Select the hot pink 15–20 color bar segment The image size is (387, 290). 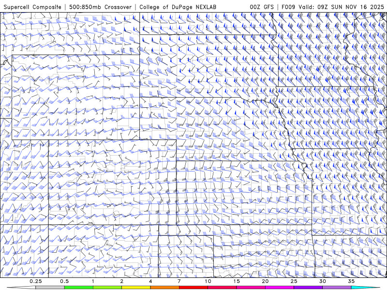(251, 288)
